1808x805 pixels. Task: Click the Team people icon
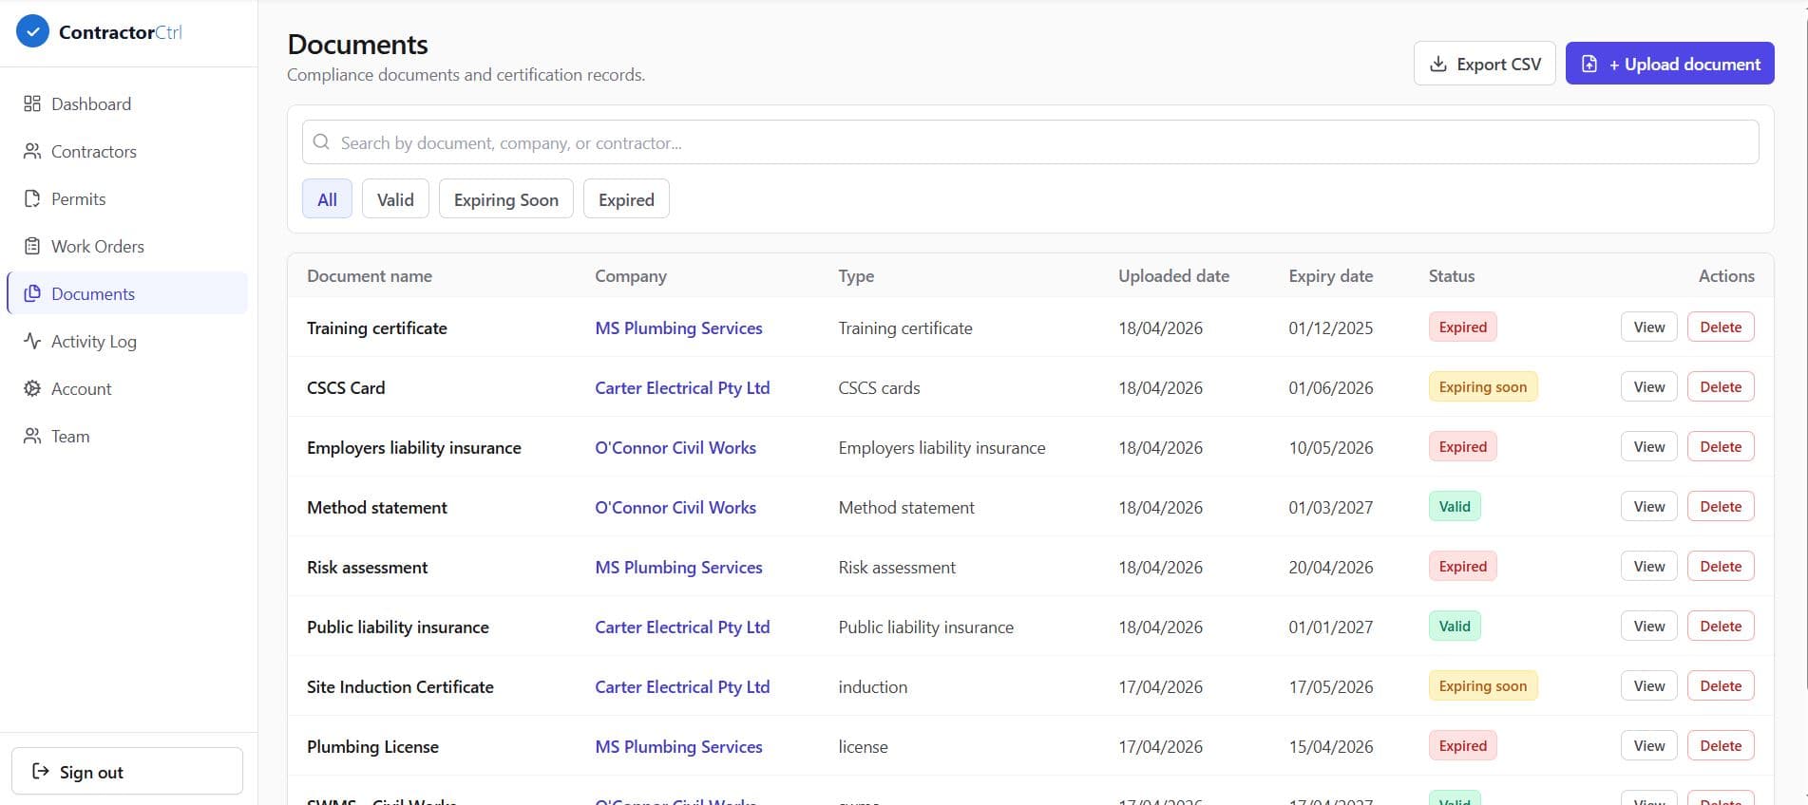point(32,436)
